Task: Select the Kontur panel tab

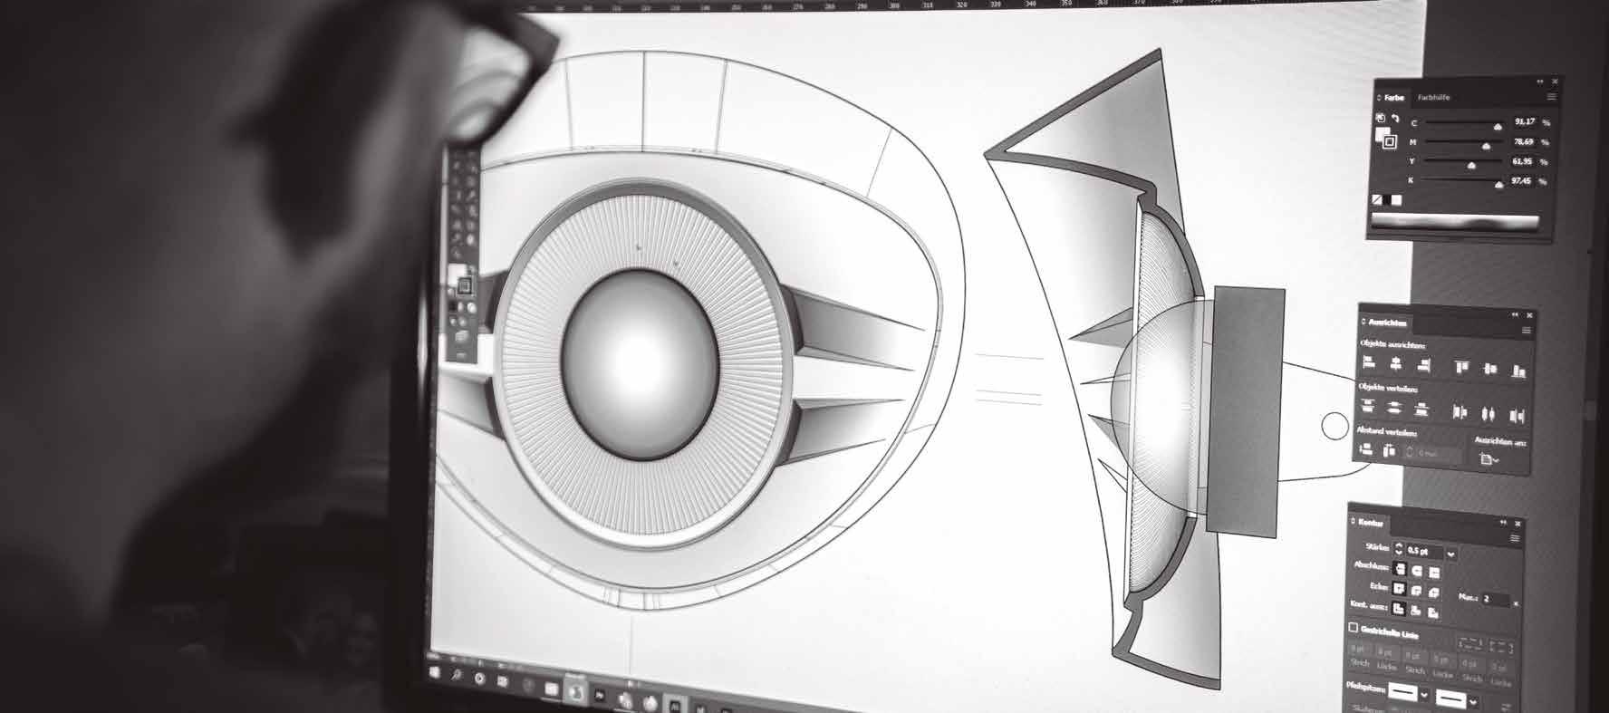Action: [1371, 523]
